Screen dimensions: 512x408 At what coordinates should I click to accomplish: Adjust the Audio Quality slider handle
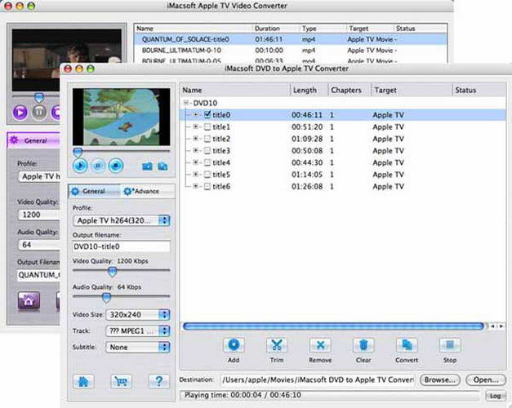pyautogui.click(x=106, y=297)
